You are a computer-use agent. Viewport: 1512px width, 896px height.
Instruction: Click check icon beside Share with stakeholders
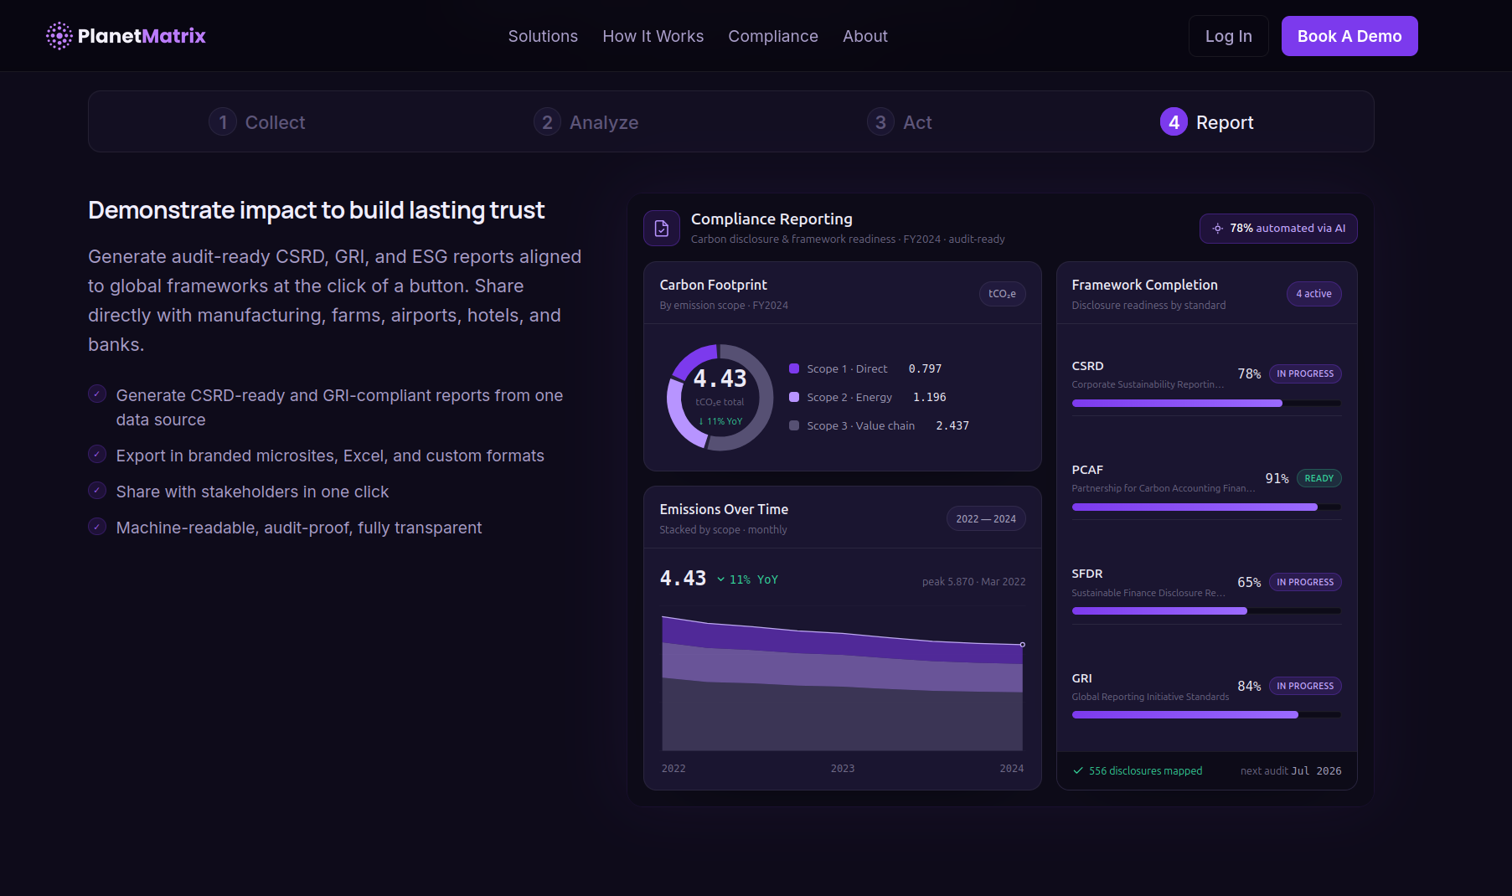97,491
